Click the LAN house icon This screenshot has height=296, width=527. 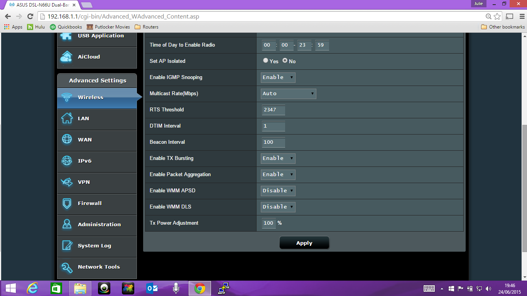coord(67,119)
